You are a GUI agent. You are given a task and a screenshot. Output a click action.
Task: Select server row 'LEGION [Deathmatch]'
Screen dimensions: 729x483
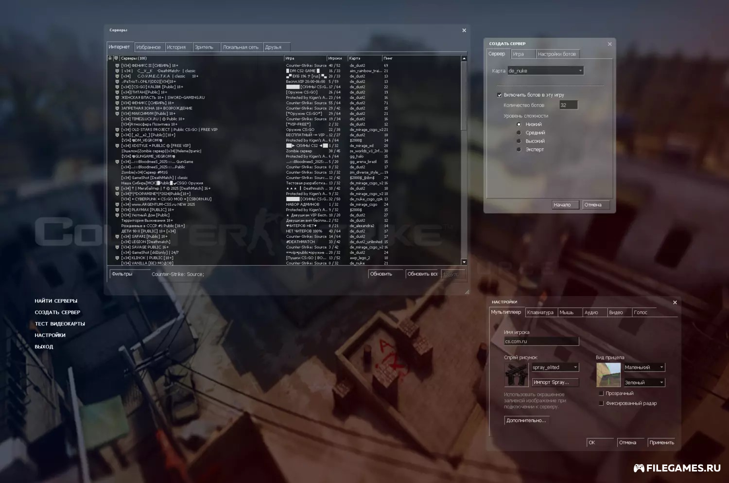click(284, 242)
